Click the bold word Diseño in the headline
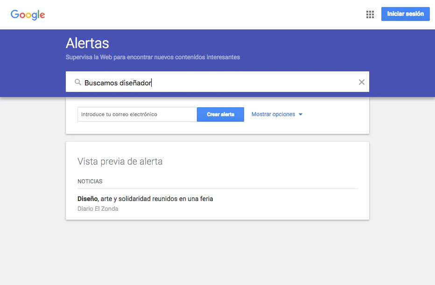Screen dimensions: 435x285 tap(87, 198)
